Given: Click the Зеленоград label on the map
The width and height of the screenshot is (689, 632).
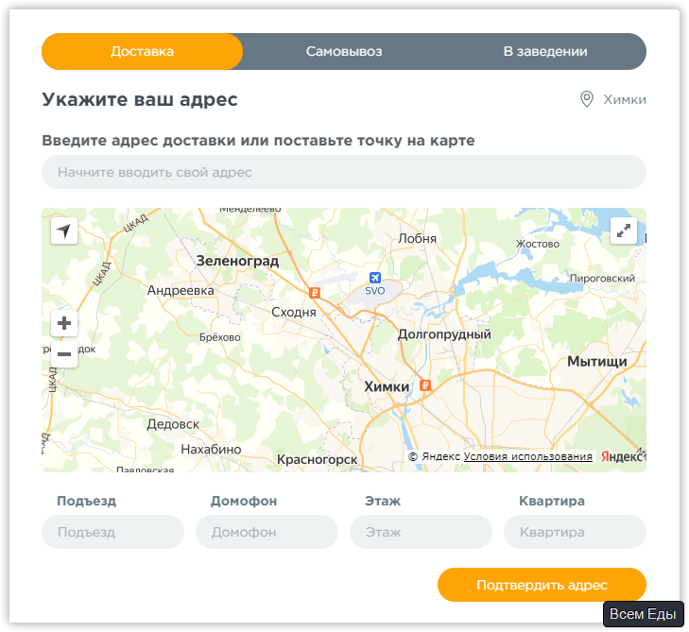Looking at the screenshot, I should pos(237,261).
